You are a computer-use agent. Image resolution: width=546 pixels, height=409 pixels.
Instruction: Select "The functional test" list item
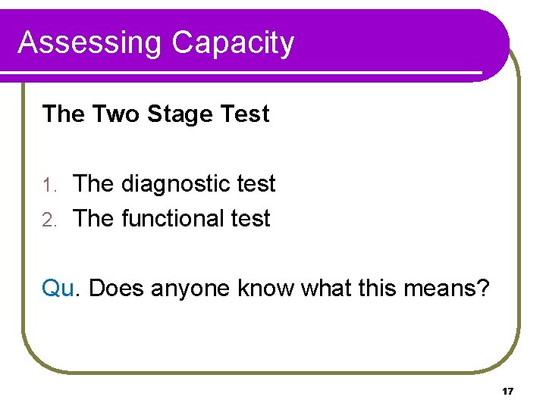[x=171, y=219]
